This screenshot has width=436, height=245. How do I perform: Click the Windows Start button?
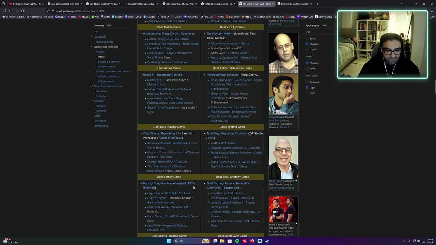coord(169,241)
